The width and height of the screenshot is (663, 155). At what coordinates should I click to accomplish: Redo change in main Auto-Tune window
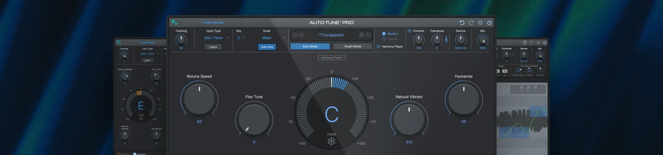(x=471, y=23)
